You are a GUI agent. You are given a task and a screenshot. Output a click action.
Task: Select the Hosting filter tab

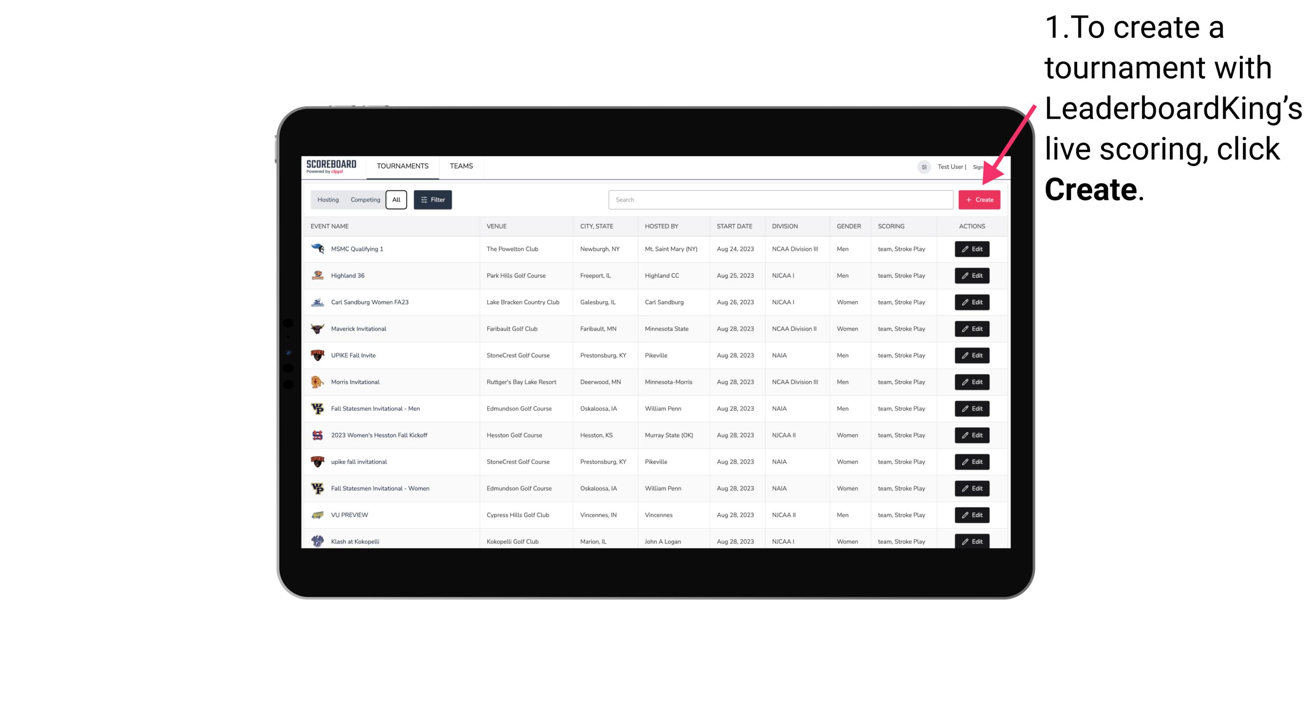coord(328,200)
